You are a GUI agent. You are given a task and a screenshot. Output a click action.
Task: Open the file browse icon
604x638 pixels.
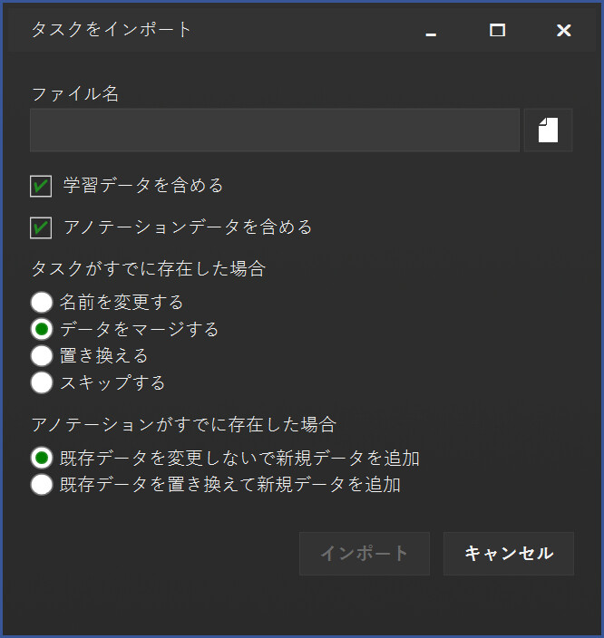pos(548,130)
